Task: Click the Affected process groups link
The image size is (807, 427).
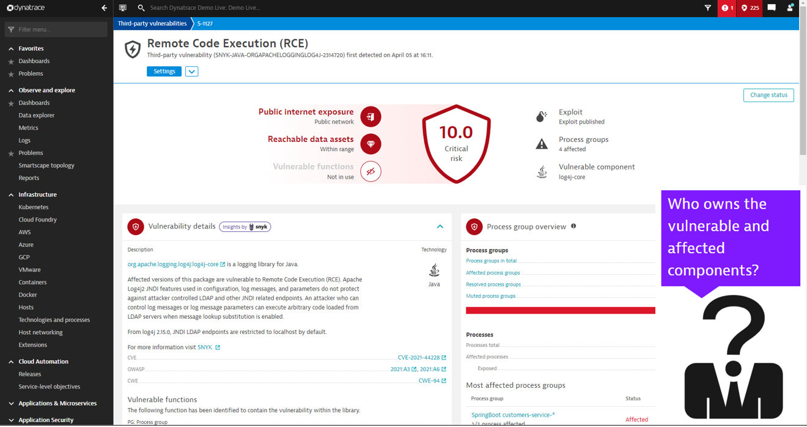Action: click(x=493, y=273)
